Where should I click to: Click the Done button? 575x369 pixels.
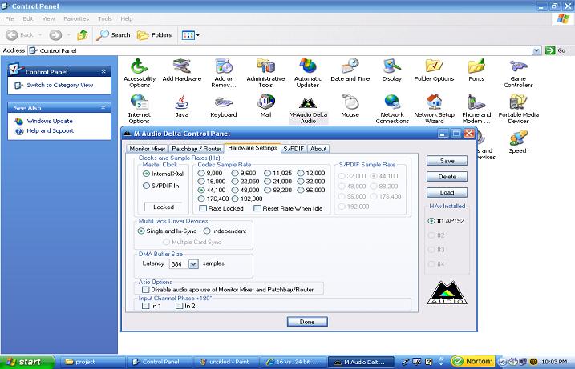click(x=307, y=322)
